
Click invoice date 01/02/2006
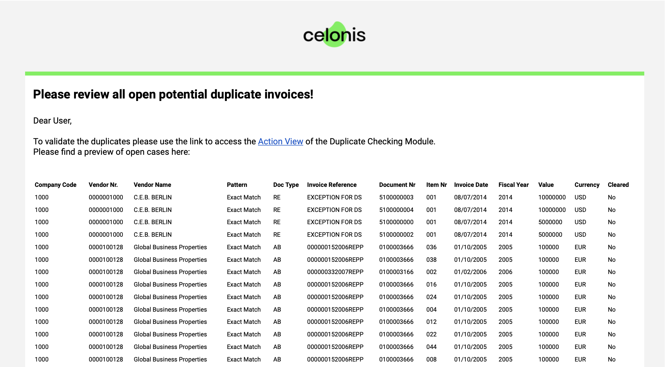click(x=470, y=272)
